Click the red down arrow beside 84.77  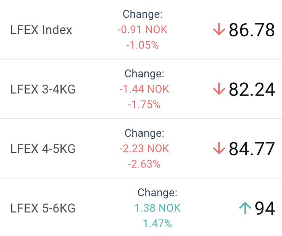(219, 148)
